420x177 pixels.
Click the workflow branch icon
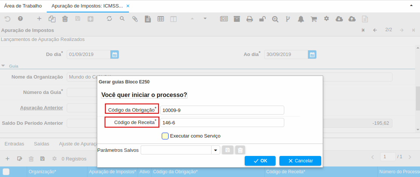click(288, 19)
